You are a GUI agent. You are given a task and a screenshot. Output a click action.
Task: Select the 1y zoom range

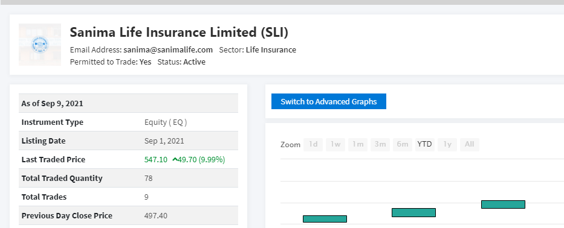coord(447,144)
